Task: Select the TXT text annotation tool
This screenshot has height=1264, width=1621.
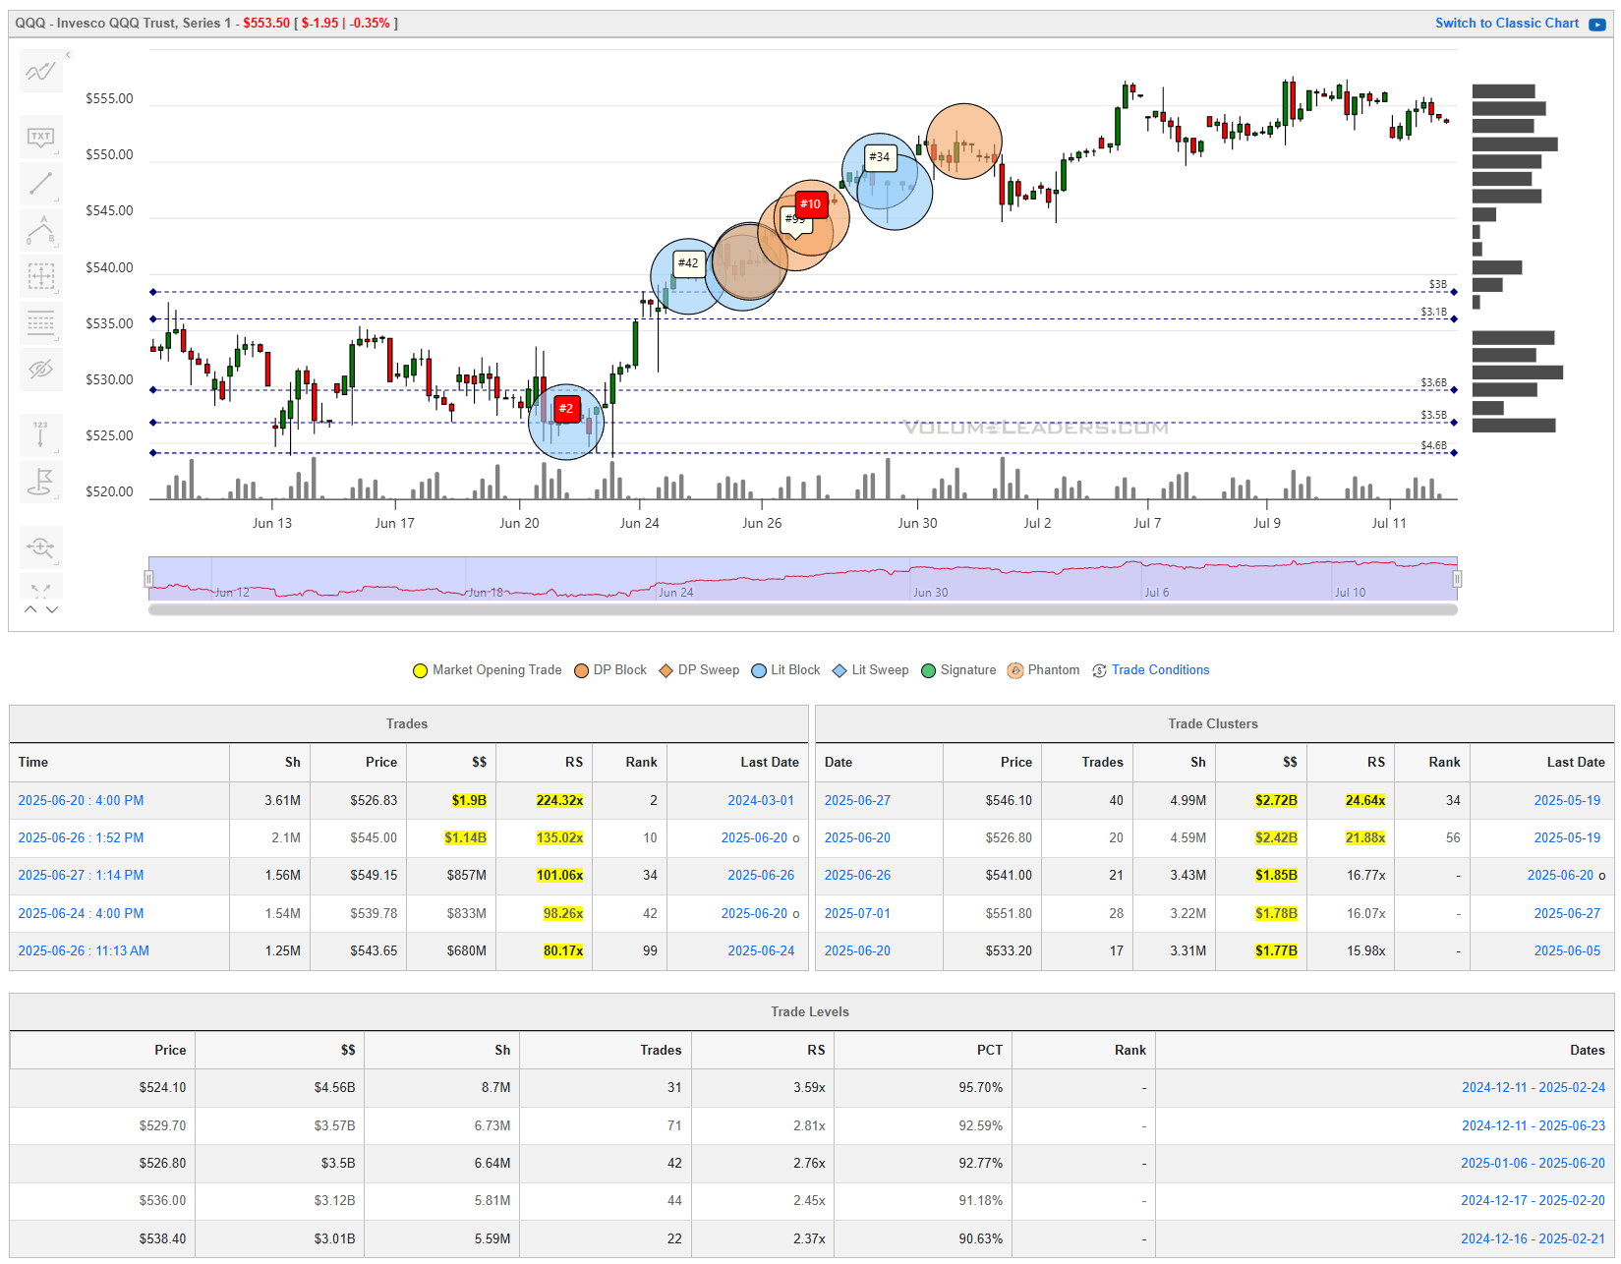Action: click(x=41, y=137)
